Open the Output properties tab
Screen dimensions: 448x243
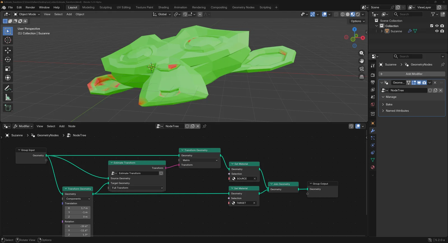[x=373, y=82]
